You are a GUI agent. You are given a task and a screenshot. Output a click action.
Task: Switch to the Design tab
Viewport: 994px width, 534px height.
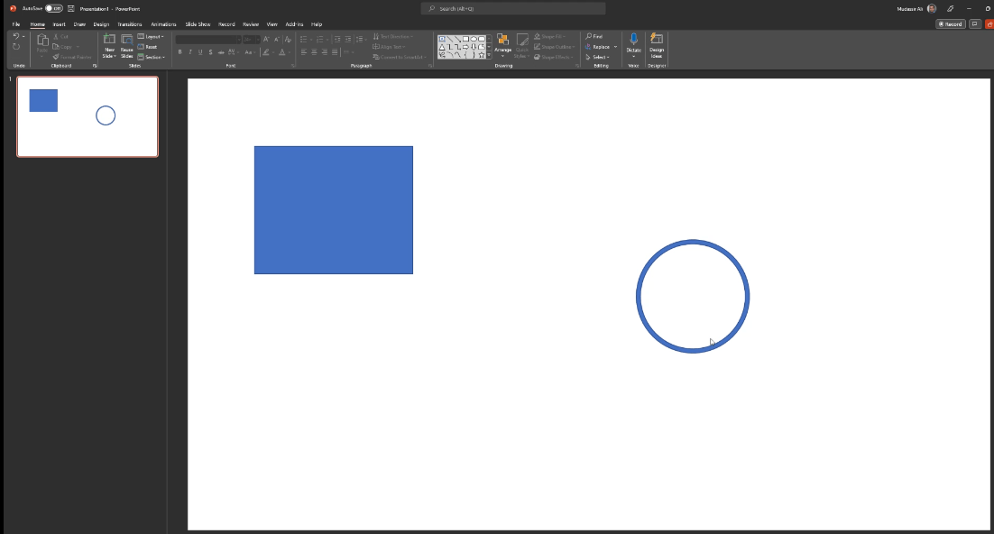point(101,24)
